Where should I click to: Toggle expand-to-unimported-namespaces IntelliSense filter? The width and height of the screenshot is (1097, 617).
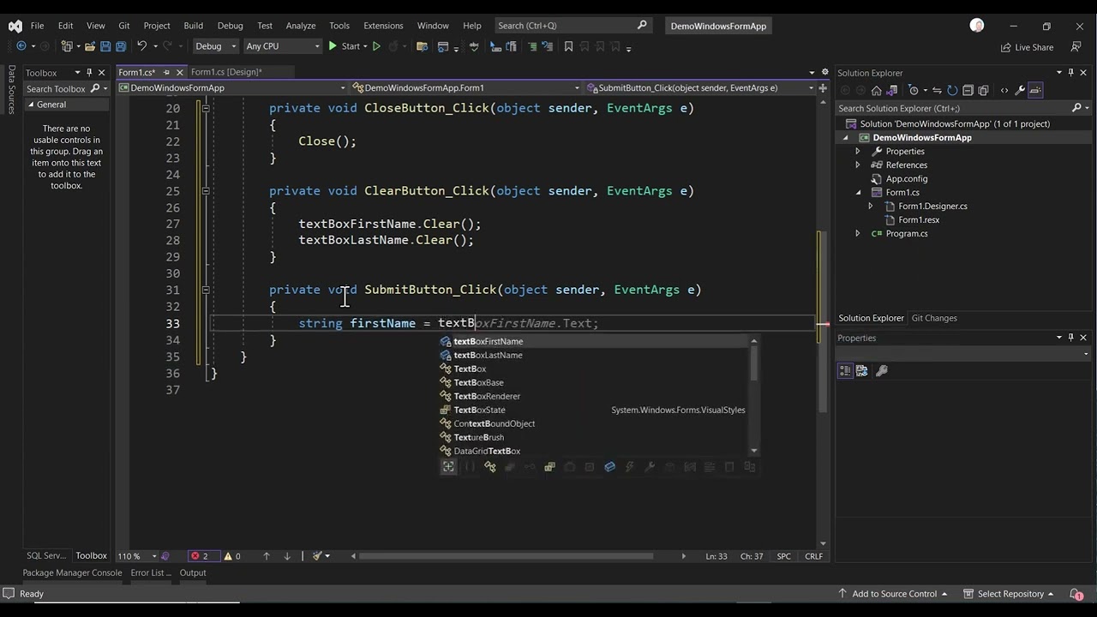click(x=448, y=467)
